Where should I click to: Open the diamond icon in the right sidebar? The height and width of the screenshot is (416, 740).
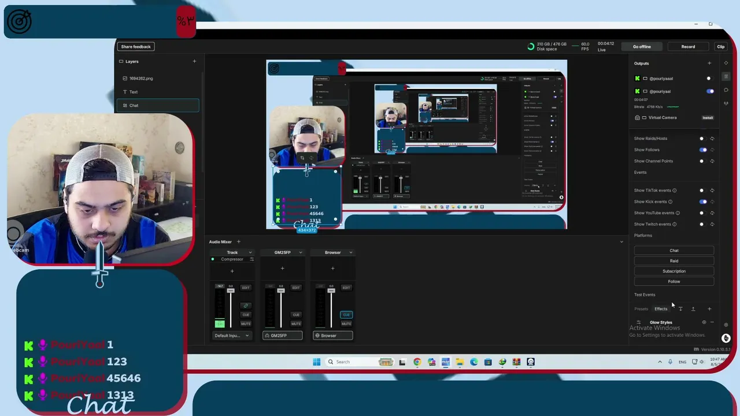click(726, 63)
